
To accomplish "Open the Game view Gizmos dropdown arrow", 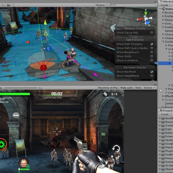I will click(x=155, y=88).
